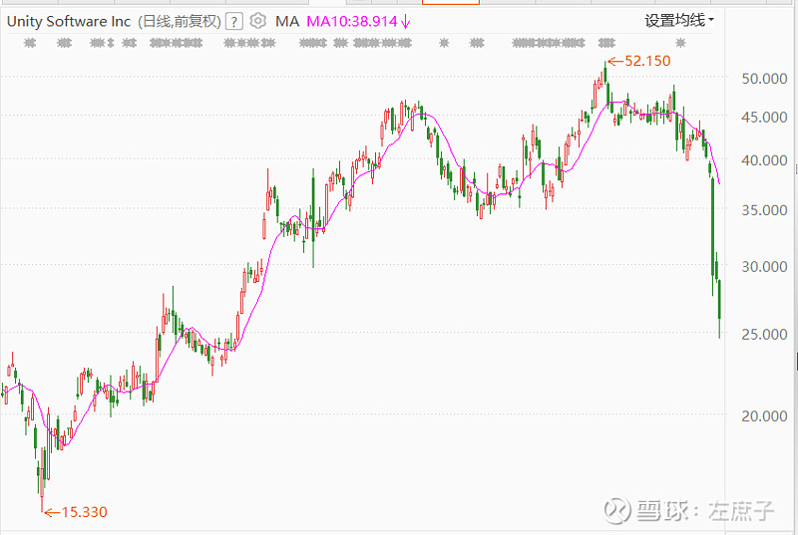The height and width of the screenshot is (535, 798).
Task: Click the 35.000 price axis label
Action: click(764, 210)
